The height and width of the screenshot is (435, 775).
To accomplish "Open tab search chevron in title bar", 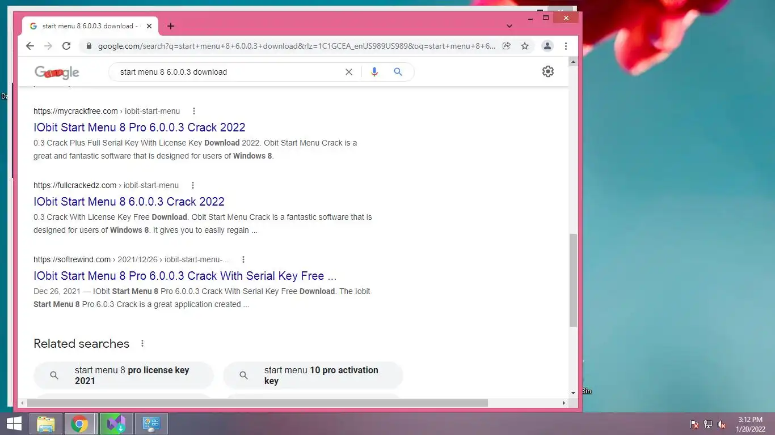I will 509,26.
